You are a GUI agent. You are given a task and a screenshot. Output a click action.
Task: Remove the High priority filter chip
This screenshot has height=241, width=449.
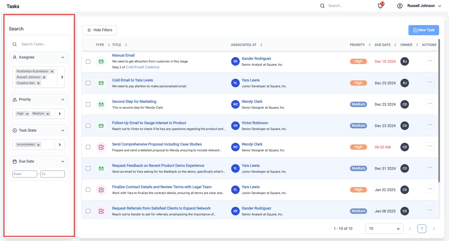pyautogui.click(x=27, y=114)
